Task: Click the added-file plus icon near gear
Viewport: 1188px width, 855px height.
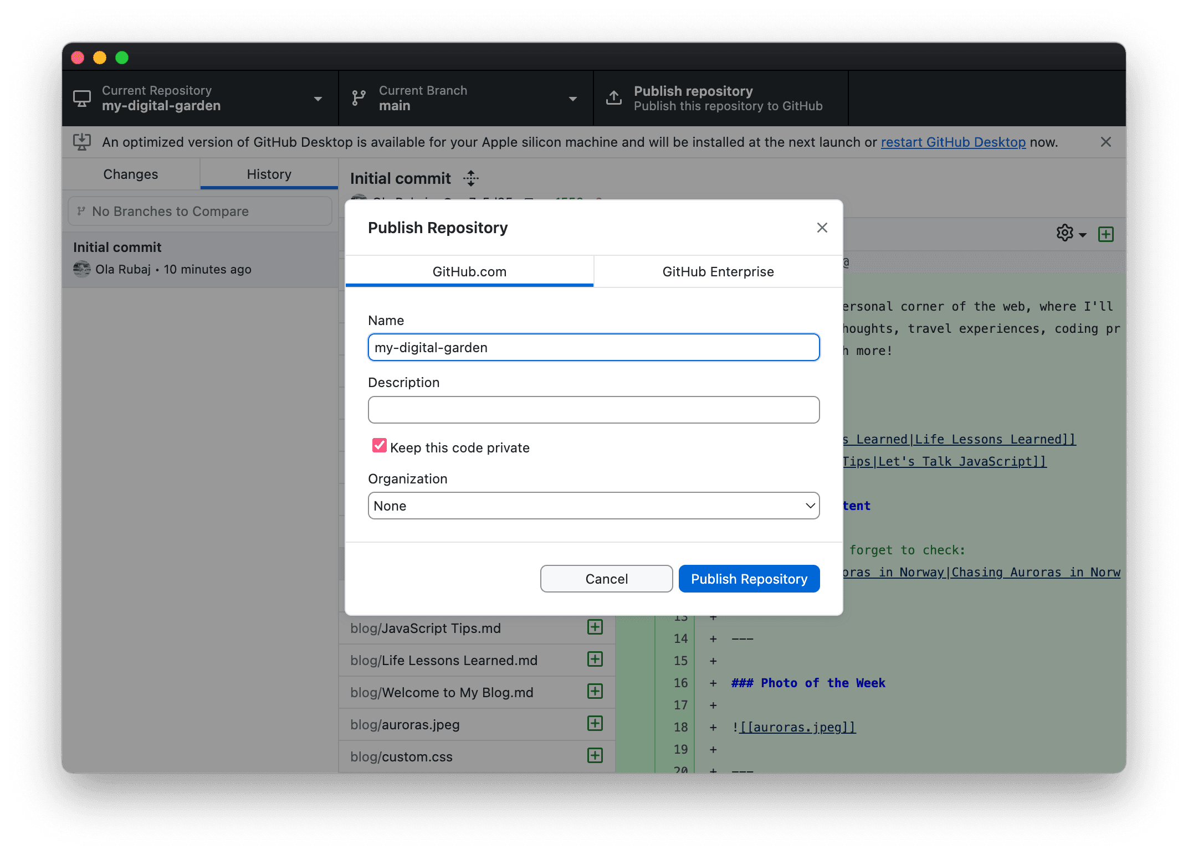Action: pyautogui.click(x=1106, y=234)
